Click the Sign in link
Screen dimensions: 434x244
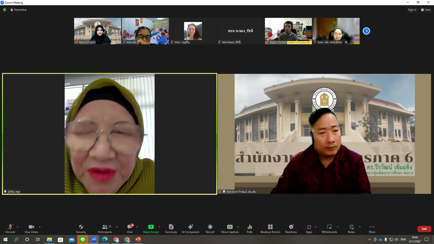(x=412, y=10)
